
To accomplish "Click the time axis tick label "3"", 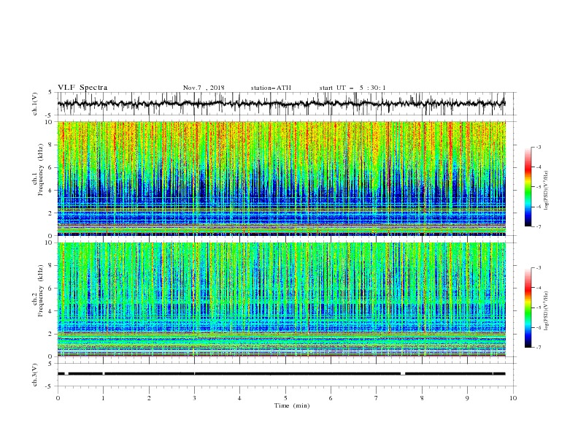I will pos(195,398).
